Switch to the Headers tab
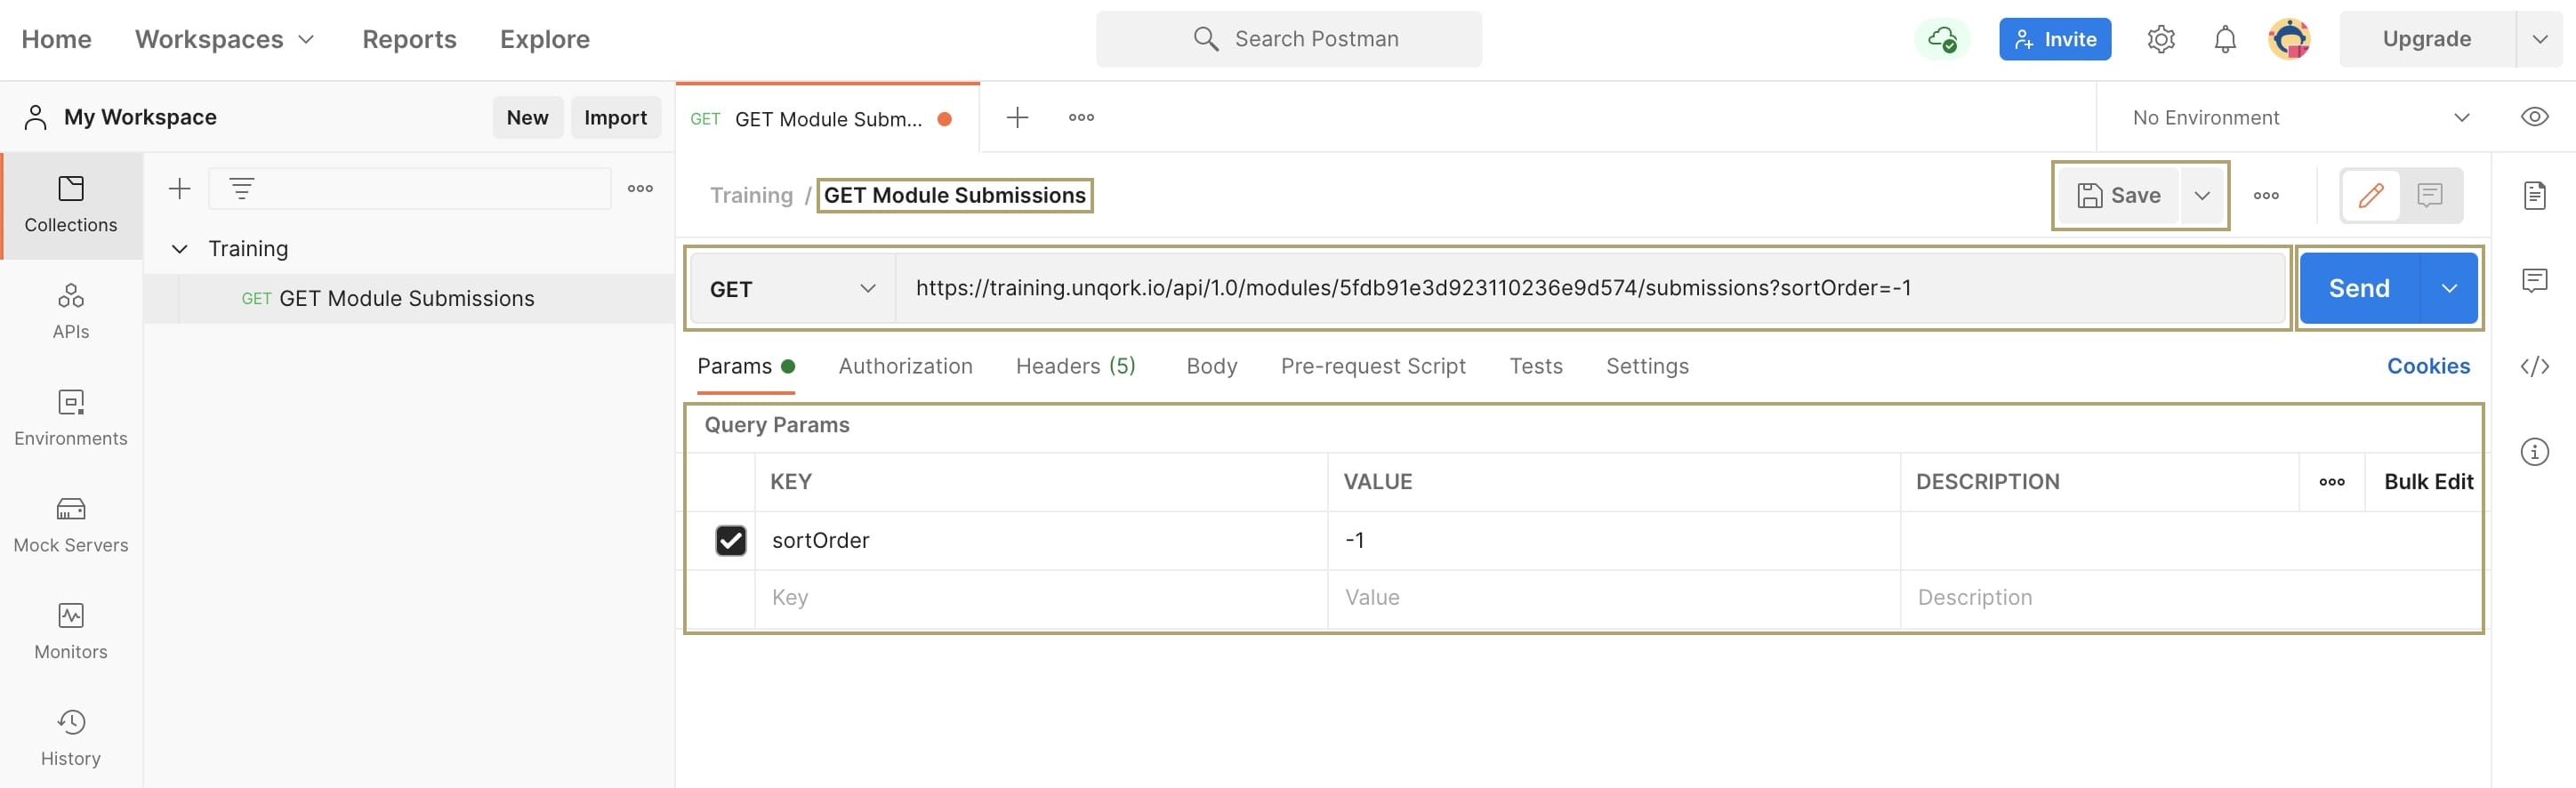The image size is (2576, 788). click(x=1075, y=366)
